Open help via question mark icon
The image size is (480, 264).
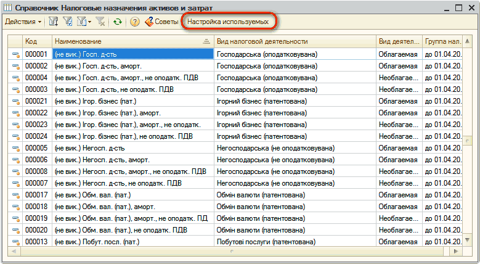click(x=135, y=22)
